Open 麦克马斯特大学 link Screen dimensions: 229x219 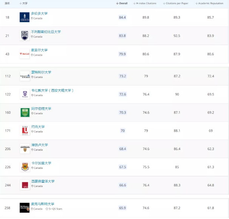click(x=43, y=204)
